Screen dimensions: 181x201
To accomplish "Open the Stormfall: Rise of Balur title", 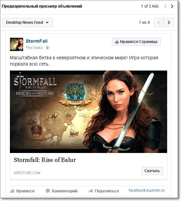I will tap(45, 160).
